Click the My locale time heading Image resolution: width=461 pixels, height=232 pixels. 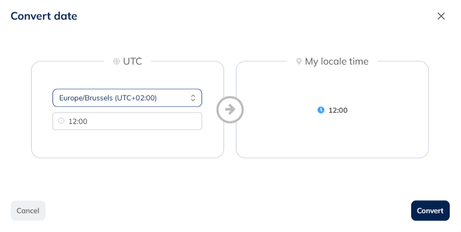pyautogui.click(x=337, y=61)
